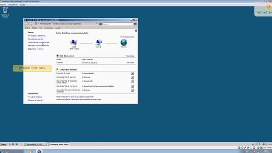Click the green refresh icon beside address bar

[x=100, y=24]
